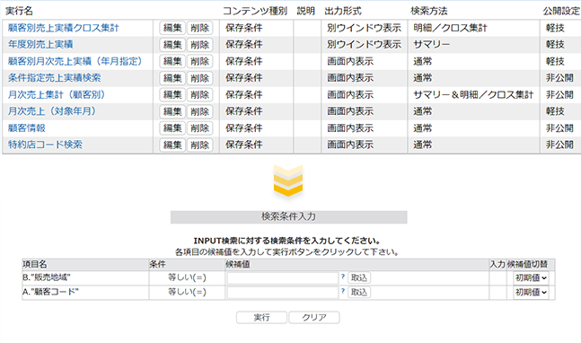This screenshot has width=581, height=343.
Task: Click 説明 column header
Action: pos(306,11)
